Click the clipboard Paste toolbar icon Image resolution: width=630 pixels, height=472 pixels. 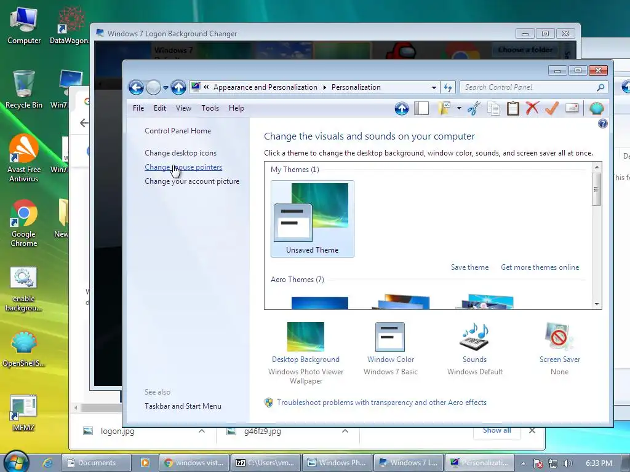point(512,108)
